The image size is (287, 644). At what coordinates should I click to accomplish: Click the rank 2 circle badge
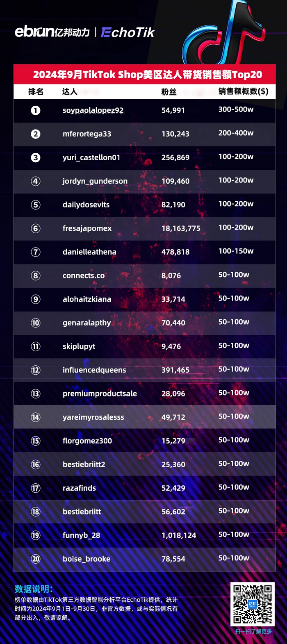pos(36,134)
